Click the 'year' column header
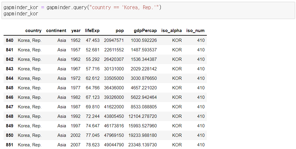 (x=76, y=31)
